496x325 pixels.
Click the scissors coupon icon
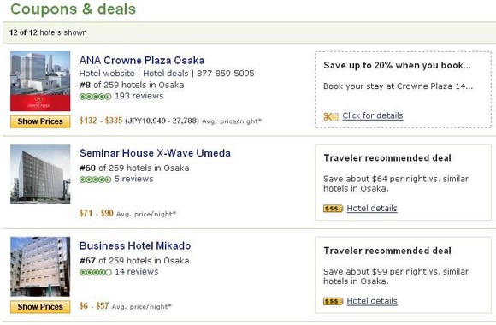click(x=331, y=116)
